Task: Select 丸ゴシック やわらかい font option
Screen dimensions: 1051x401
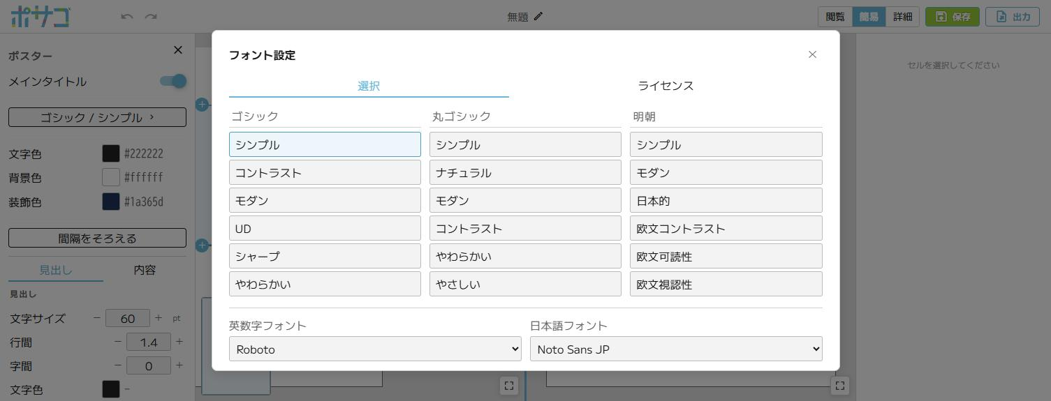Action: pyautogui.click(x=525, y=256)
